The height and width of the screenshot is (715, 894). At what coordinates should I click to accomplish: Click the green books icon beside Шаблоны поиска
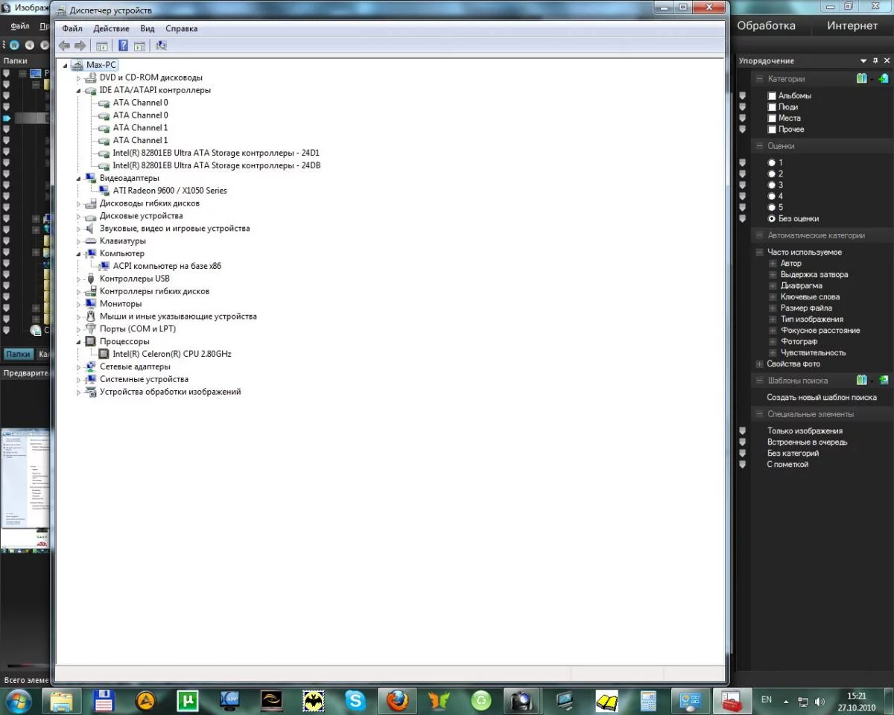coord(862,380)
